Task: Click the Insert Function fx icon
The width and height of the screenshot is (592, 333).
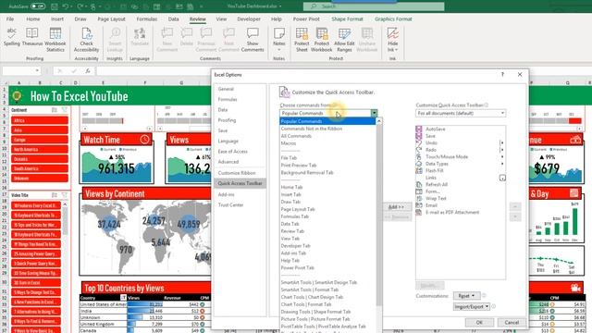Action: (x=88, y=70)
